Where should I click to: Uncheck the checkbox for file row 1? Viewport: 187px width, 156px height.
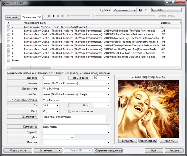click(x=8, y=27)
